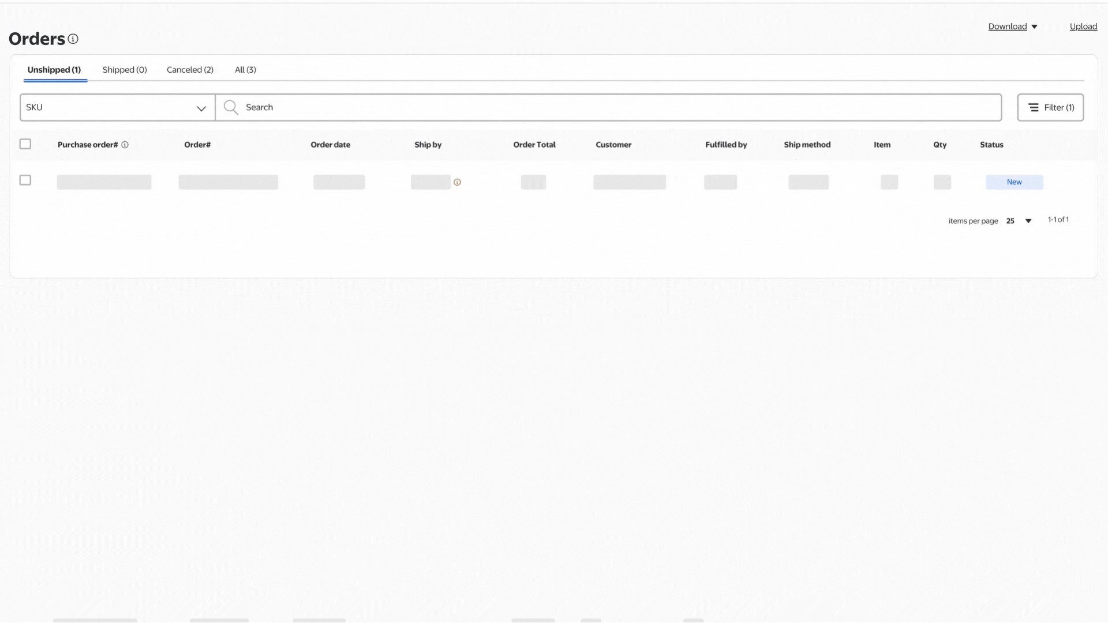This screenshot has width=1108, height=623.
Task: Open the All (3) tab
Action: (x=245, y=70)
